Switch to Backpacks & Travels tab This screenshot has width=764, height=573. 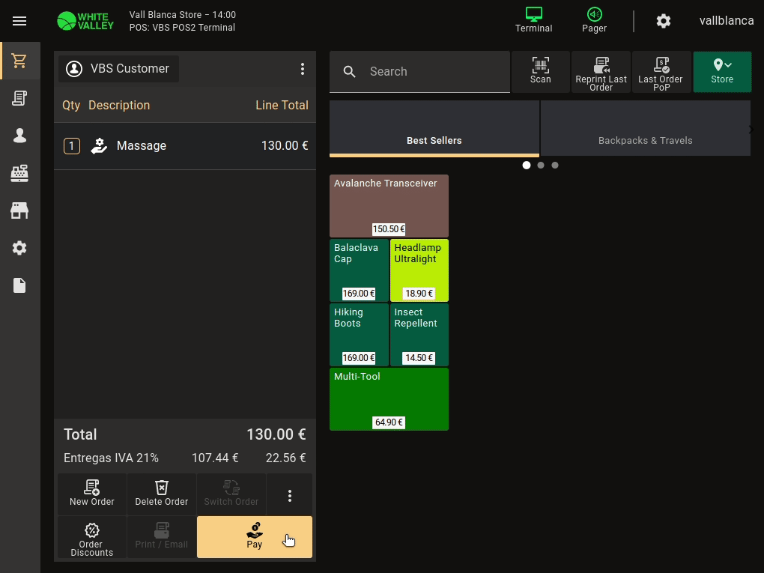point(645,129)
